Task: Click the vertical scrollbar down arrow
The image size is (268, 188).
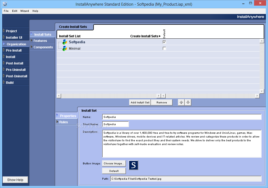Action: point(262,91)
